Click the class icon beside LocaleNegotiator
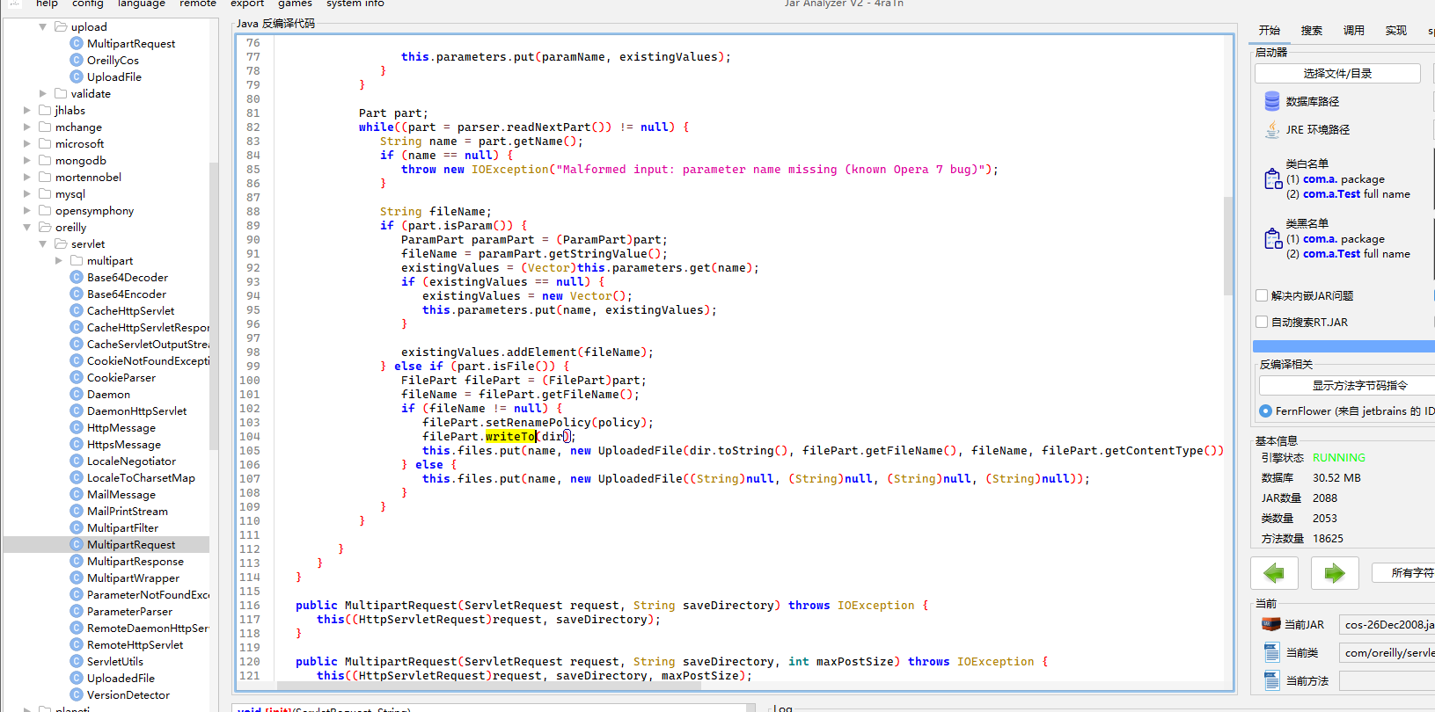1435x712 pixels. (77, 461)
